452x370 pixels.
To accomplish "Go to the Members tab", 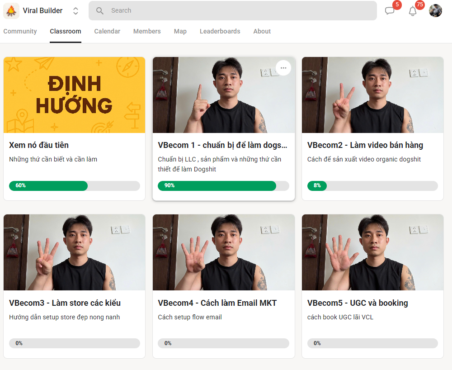I will (147, 31).
